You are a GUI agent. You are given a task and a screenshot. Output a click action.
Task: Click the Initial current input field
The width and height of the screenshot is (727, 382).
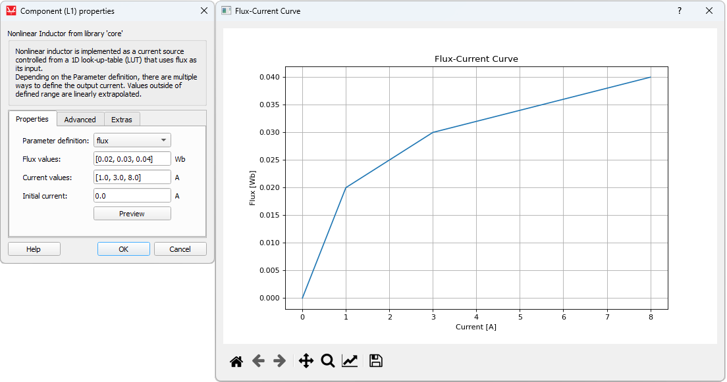click(132, 195)
